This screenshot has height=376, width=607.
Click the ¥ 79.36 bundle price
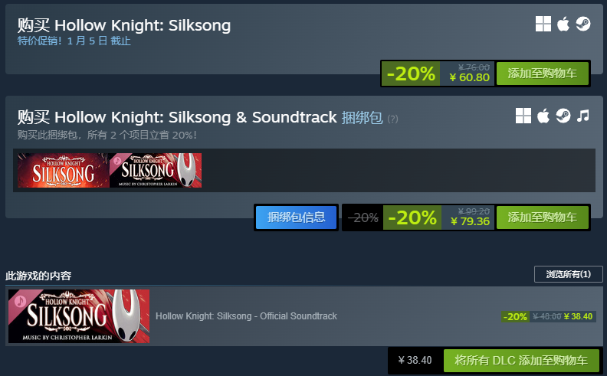pos(469,221)
